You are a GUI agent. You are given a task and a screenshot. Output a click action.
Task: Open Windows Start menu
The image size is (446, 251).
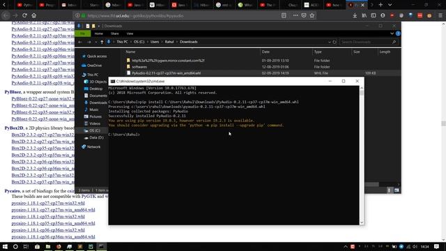point(5,246)
